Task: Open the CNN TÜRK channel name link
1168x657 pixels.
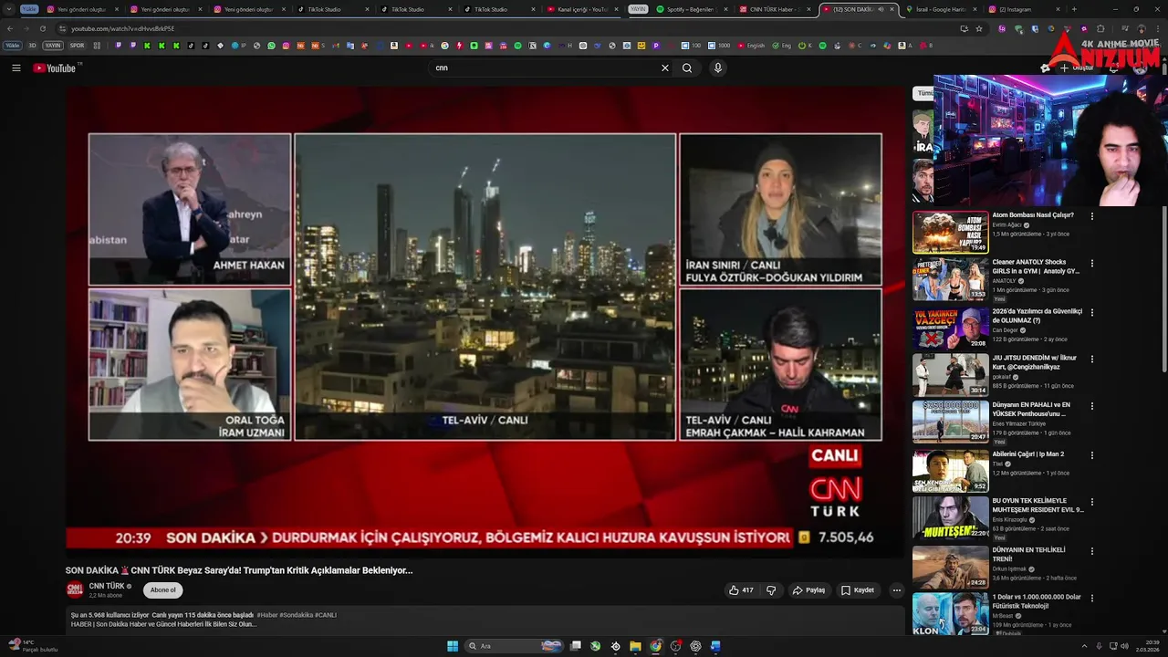Action: tap(107, 586)
